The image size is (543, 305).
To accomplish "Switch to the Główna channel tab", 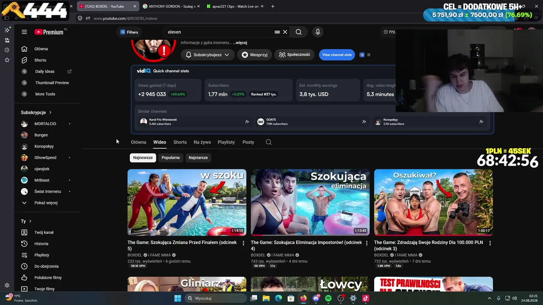I will (138, 142).
